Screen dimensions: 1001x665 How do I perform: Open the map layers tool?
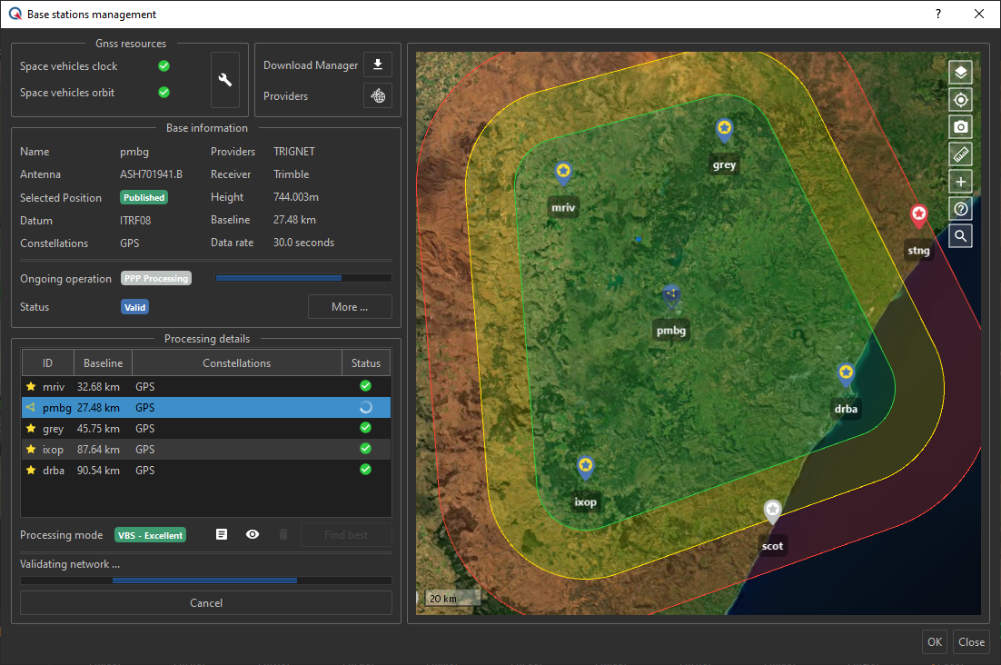pos(960,72)
